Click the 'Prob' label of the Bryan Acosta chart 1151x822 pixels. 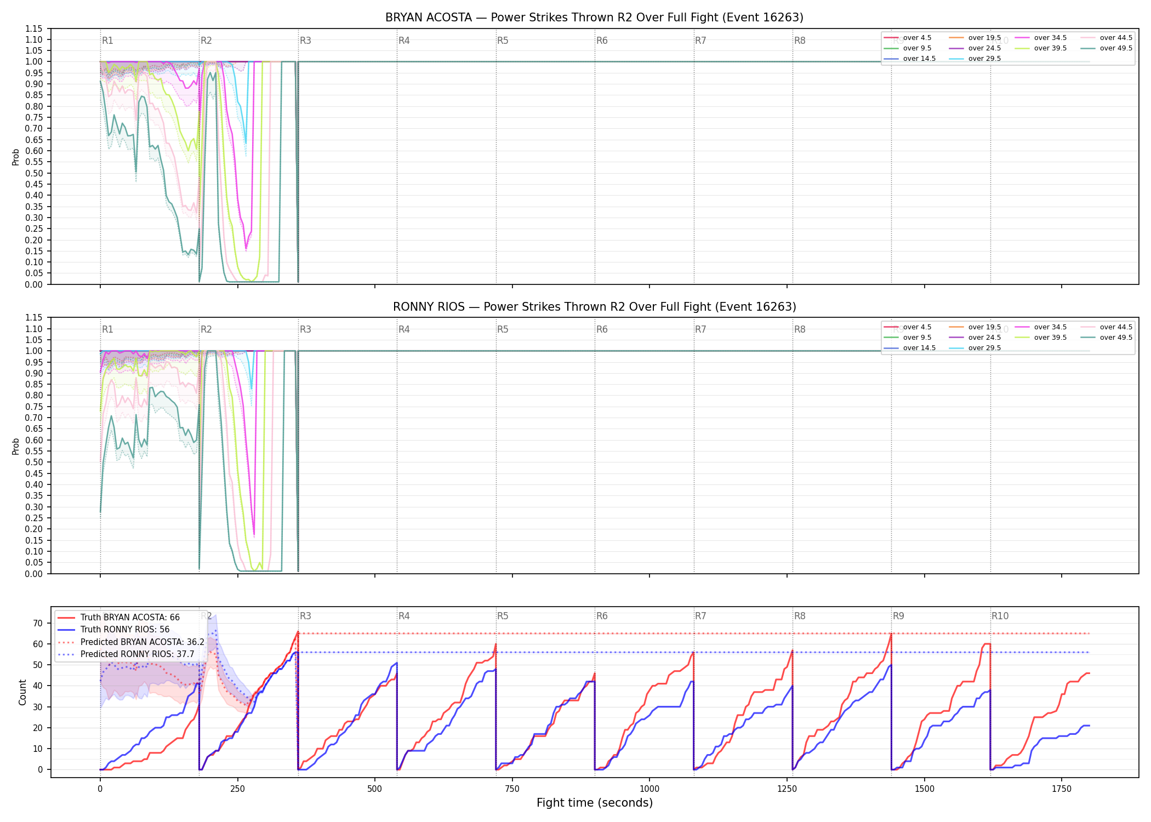pos(16,157)
